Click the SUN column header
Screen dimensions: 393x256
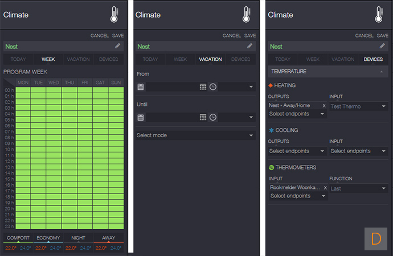click(x=116, y=82)
